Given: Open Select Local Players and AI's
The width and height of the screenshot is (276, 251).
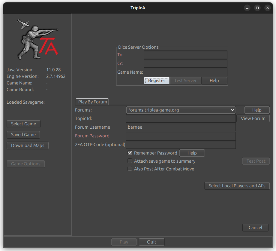Looking at the screenshot, I should pyautogui.click(x=237, y=186).
